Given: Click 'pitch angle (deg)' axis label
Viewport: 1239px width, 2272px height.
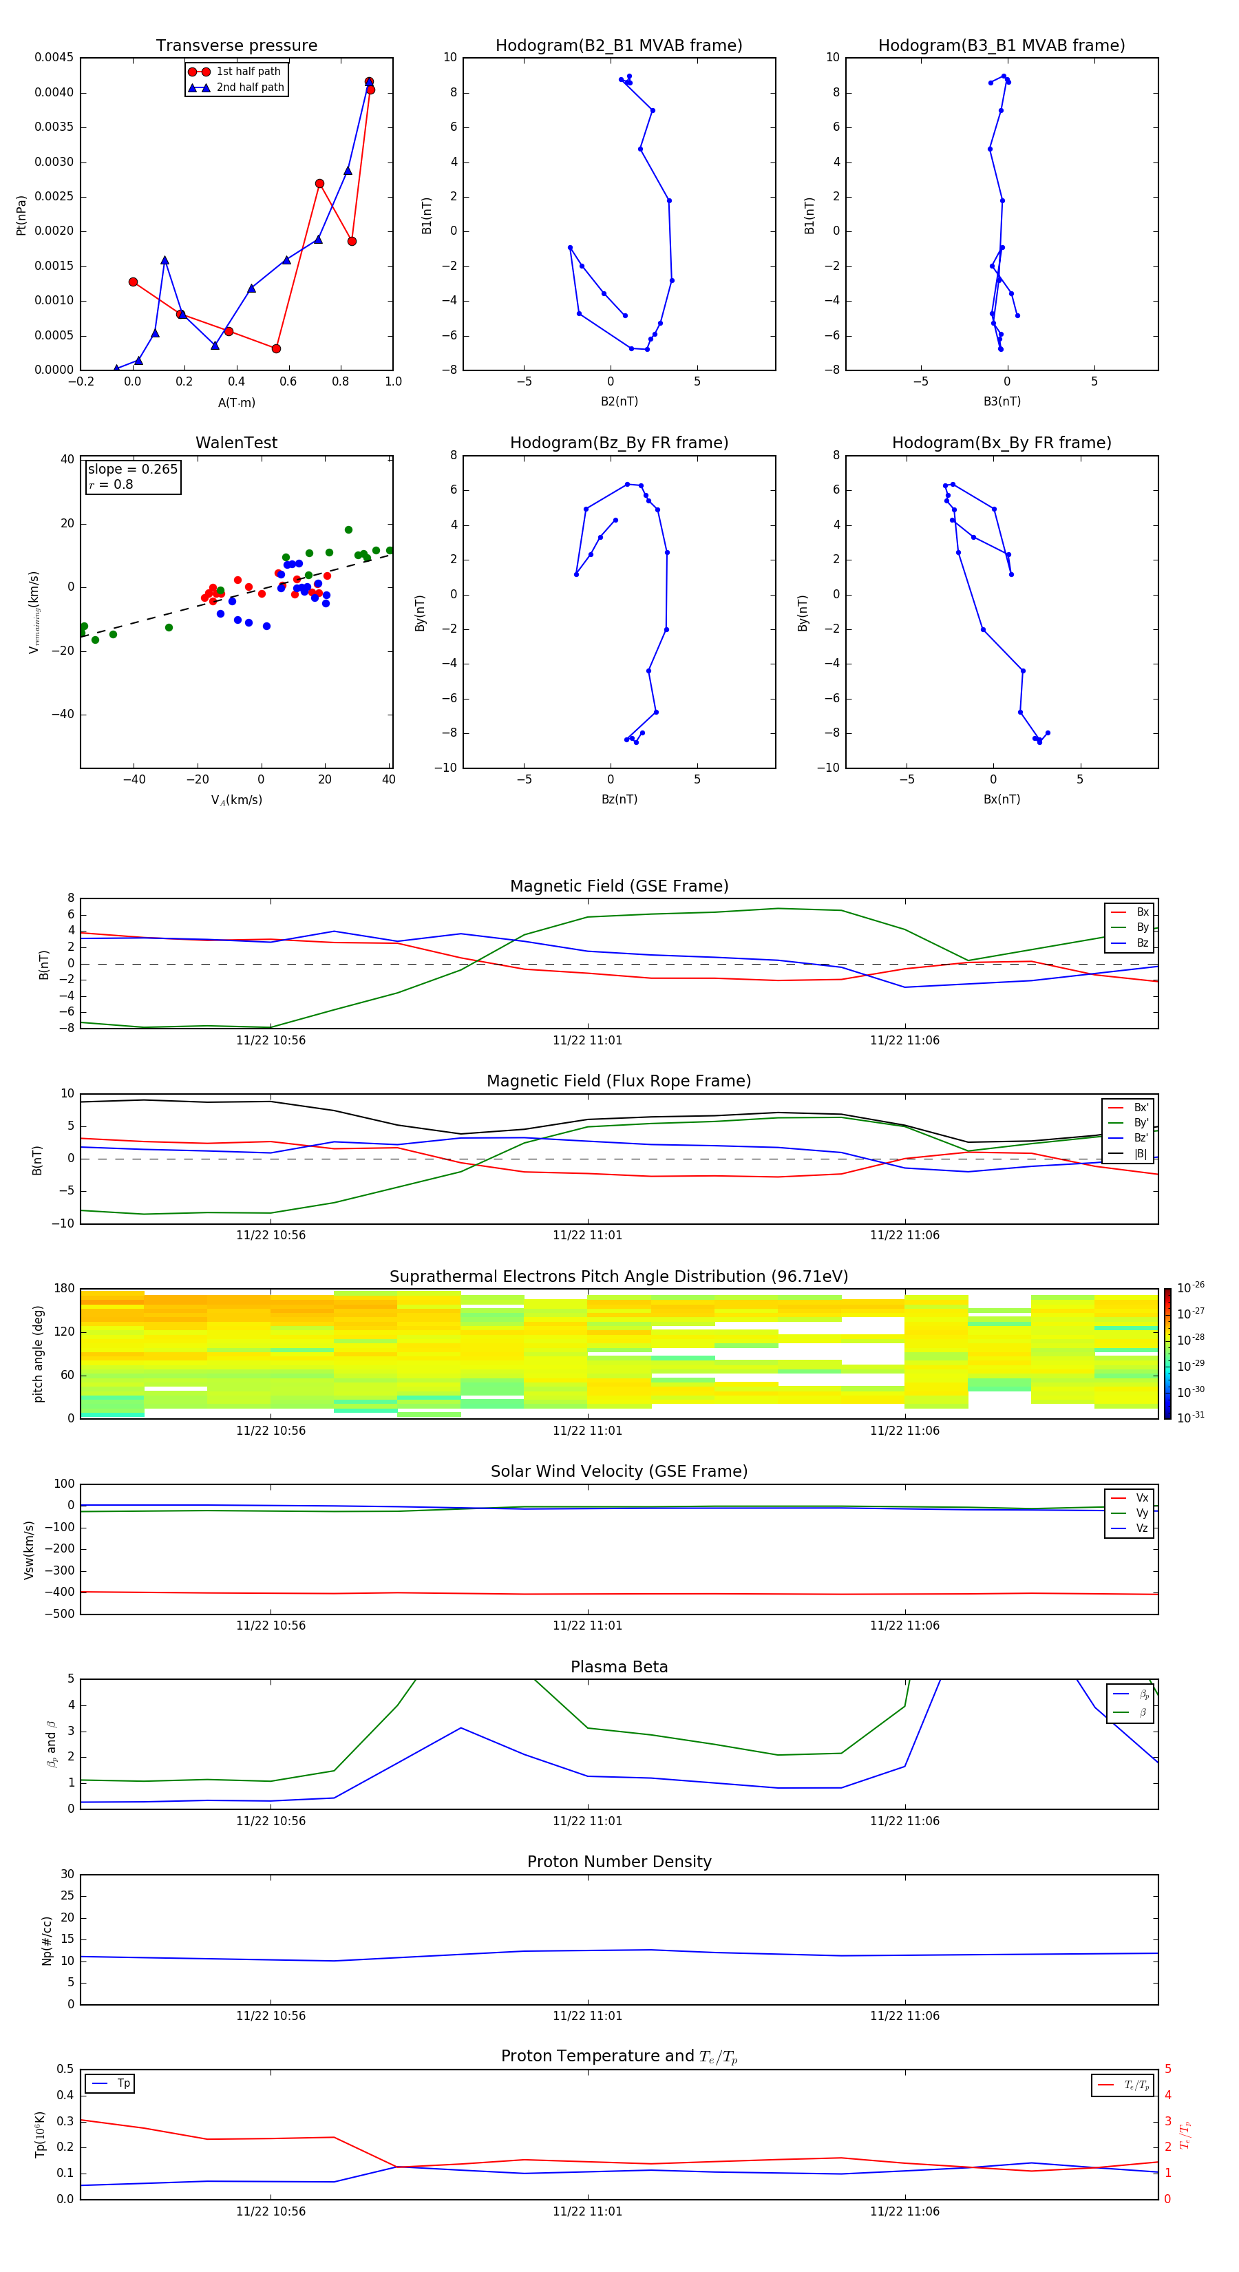Looking at the screenshot, I should (x=38, y=1354).
